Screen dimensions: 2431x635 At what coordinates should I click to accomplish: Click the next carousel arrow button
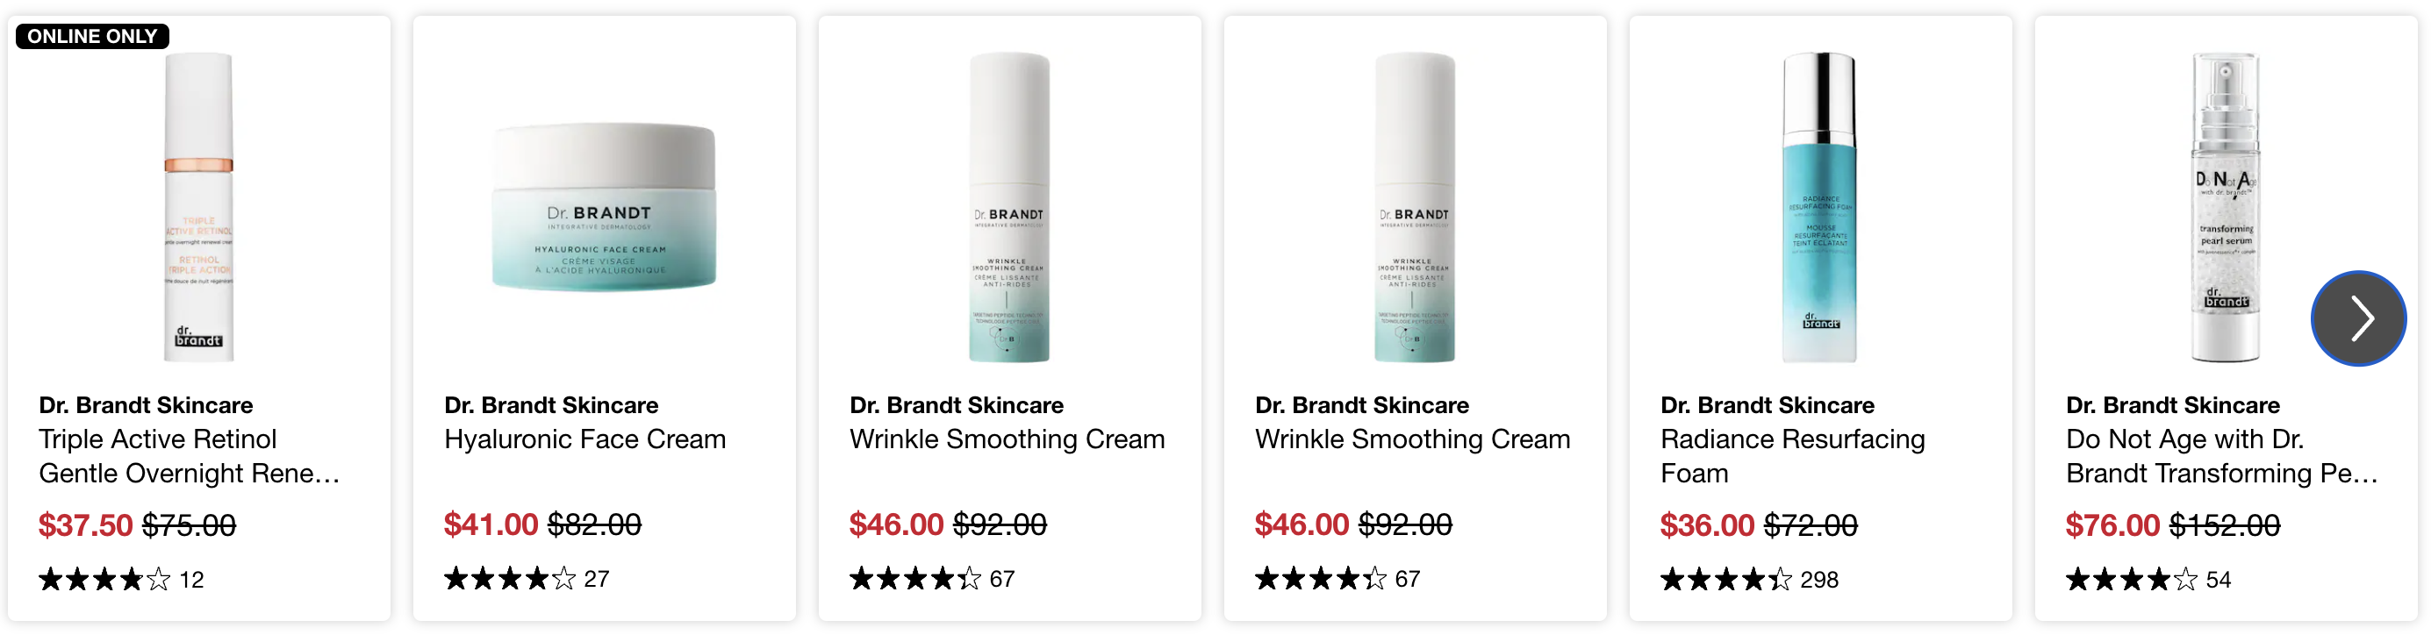(x=2357, y=318)
